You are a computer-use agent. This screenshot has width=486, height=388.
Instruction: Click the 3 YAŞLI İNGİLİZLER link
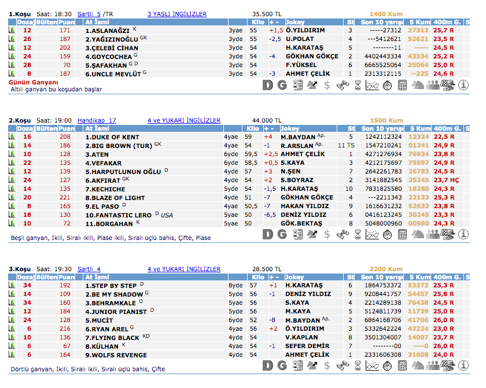pyautogui.click(x=177, y=14)
